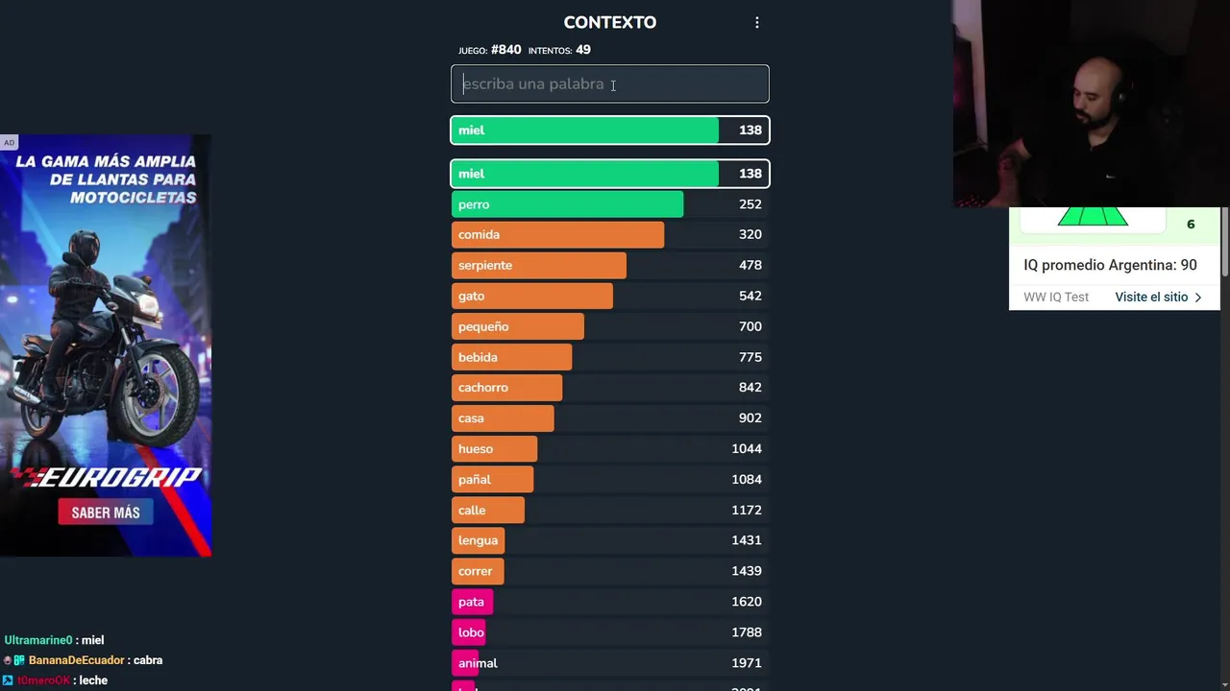Select the green perro progress bar
This screenshot has width=1230, height=691.
[567, 204]
